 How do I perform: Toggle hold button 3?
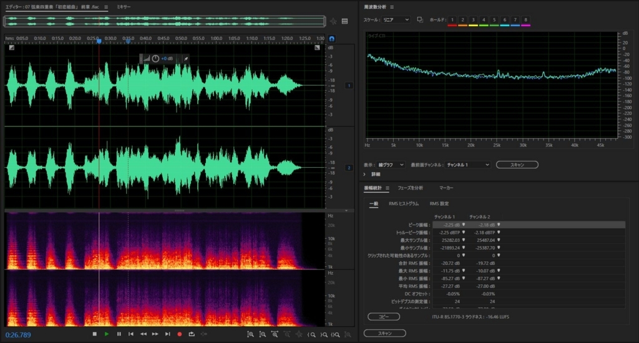click(x=473, y=19)
